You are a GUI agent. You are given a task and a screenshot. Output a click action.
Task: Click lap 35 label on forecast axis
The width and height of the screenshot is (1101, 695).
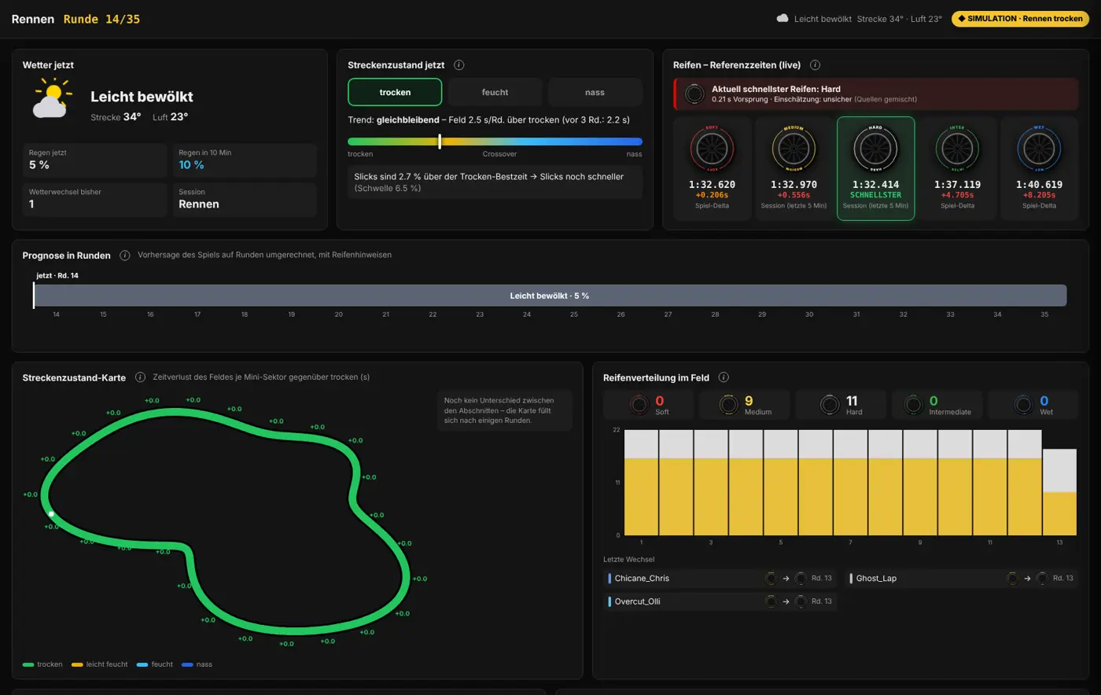coord(1044,314)
